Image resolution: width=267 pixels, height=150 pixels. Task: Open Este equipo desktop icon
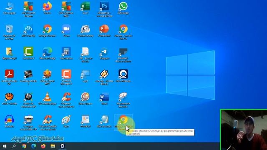pyautogui.click(x=9, y=8)
